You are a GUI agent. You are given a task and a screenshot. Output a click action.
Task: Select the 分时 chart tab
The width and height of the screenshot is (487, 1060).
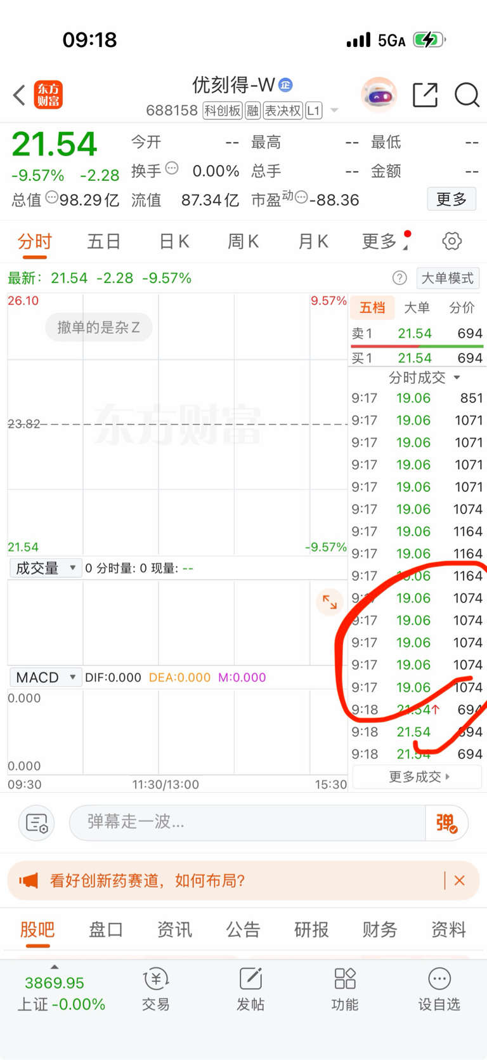[x=35, y=242]
